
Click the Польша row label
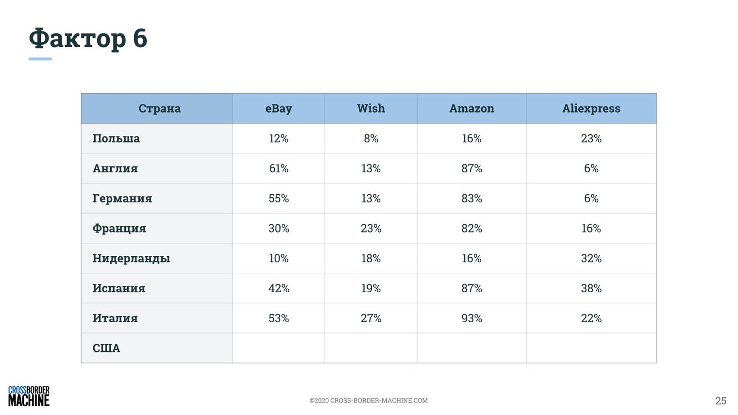(116, 138)
